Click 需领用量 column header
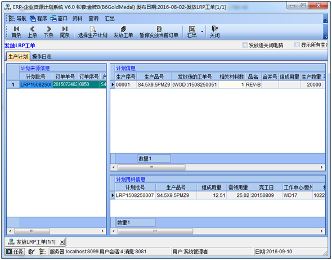332x260 pixels. point(239,187)
